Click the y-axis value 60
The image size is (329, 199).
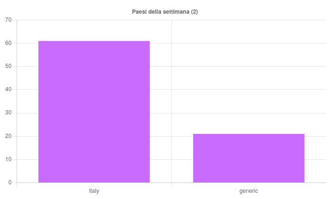click(8, 43)
